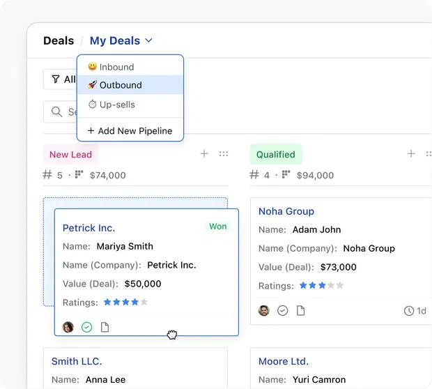Screen dimensions: 432x389
Task: Click Anna Lee contact name
Action: coord(105,380)
